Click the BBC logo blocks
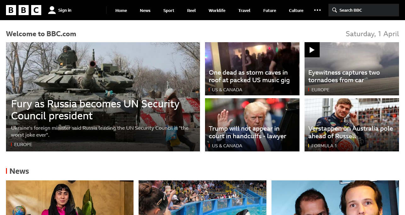Viewport: 405px width, 215px height. 24,10
